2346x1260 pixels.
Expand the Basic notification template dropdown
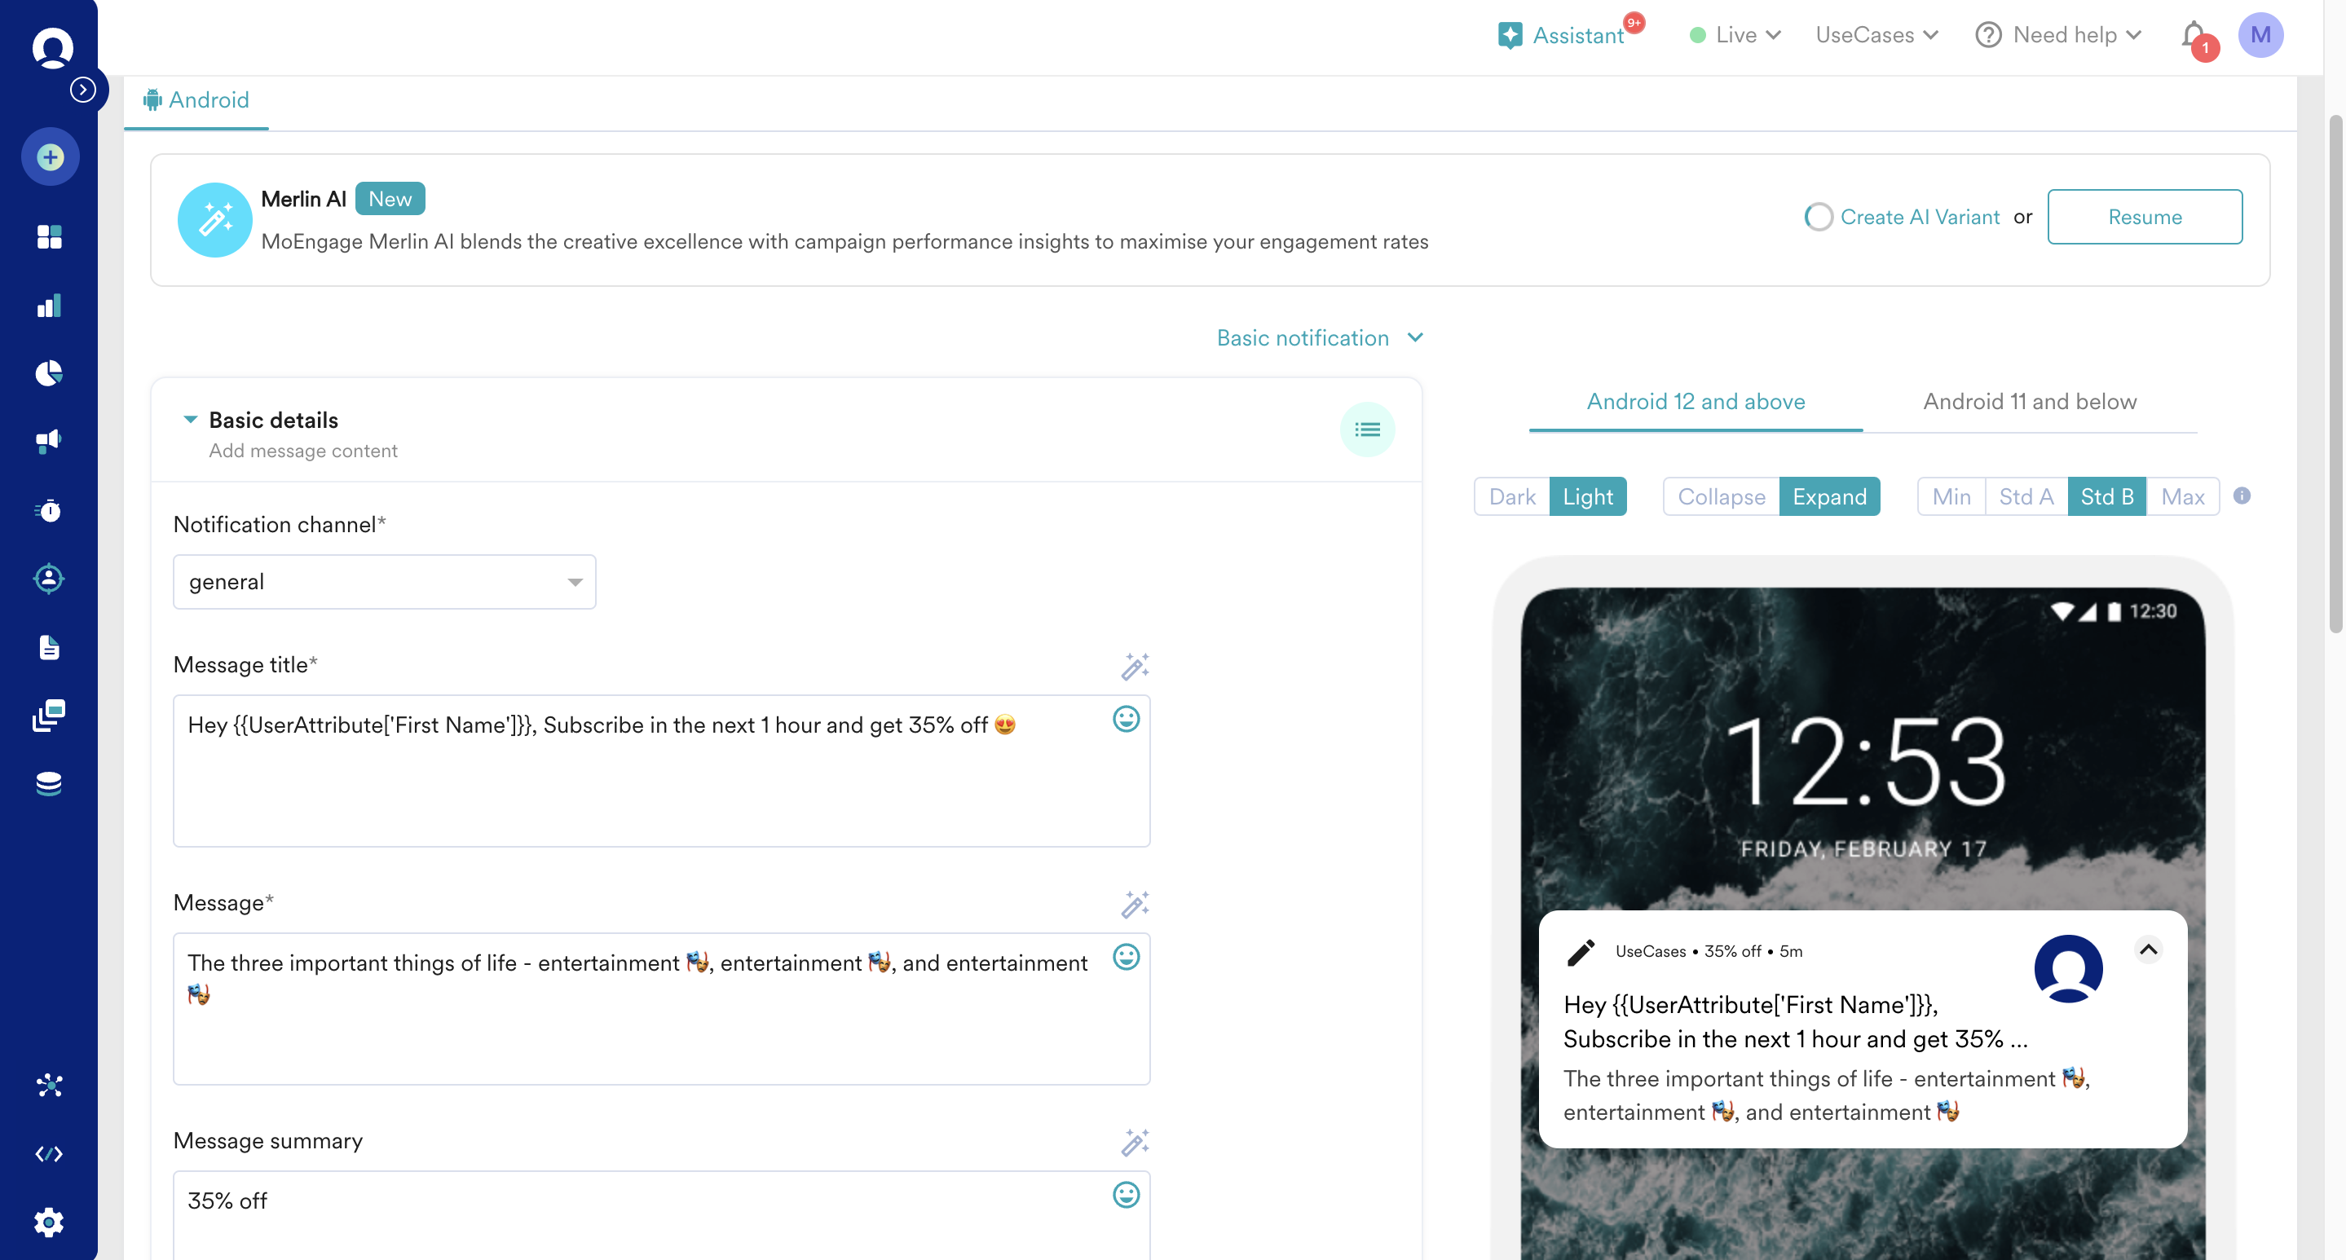click(x=1319, y=337)
